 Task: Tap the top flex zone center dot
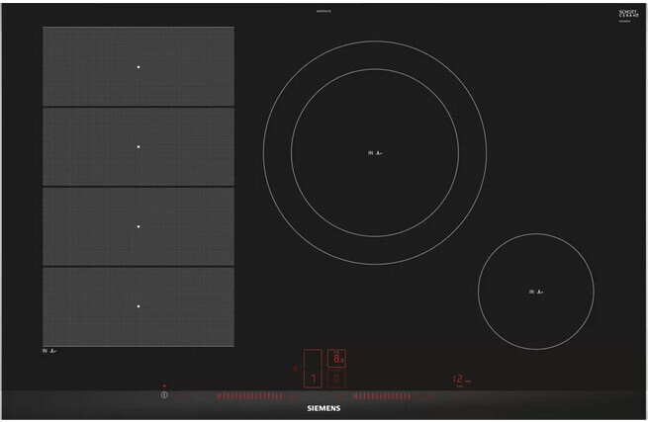tap(139, 67)
